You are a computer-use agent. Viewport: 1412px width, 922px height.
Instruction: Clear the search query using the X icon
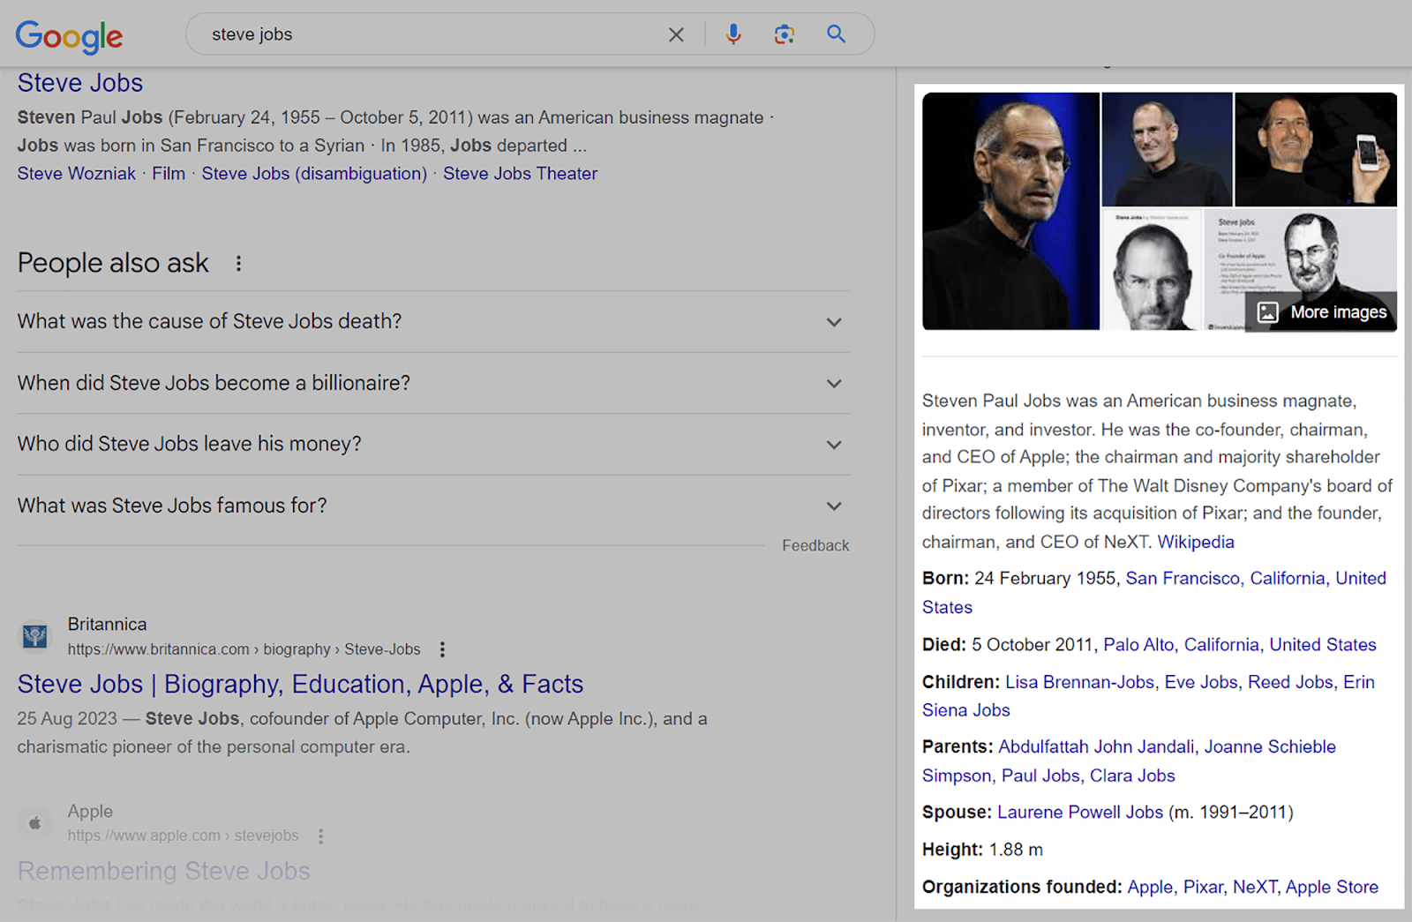pos(676,34)
